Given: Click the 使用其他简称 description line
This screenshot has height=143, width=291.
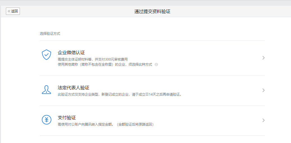Looking at the screenshot, I should [x=105, y=64].
